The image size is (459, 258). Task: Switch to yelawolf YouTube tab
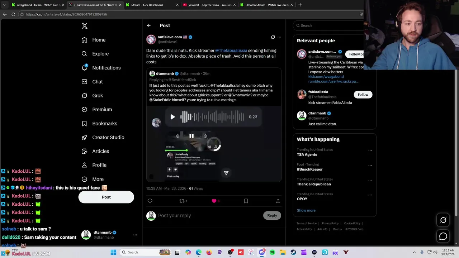pyautogui.click(x=209, y=5)
